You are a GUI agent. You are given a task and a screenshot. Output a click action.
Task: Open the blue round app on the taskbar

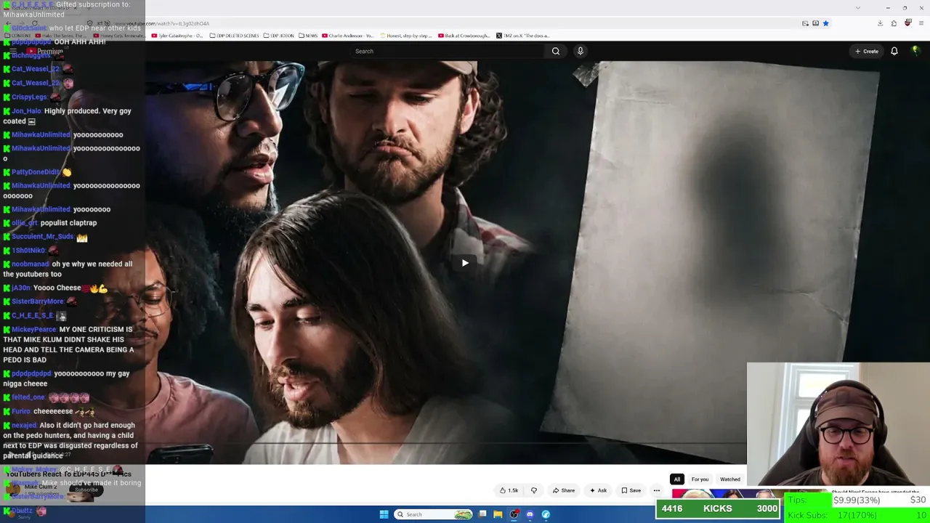546,514
